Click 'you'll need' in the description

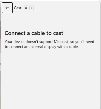[85, 42]
